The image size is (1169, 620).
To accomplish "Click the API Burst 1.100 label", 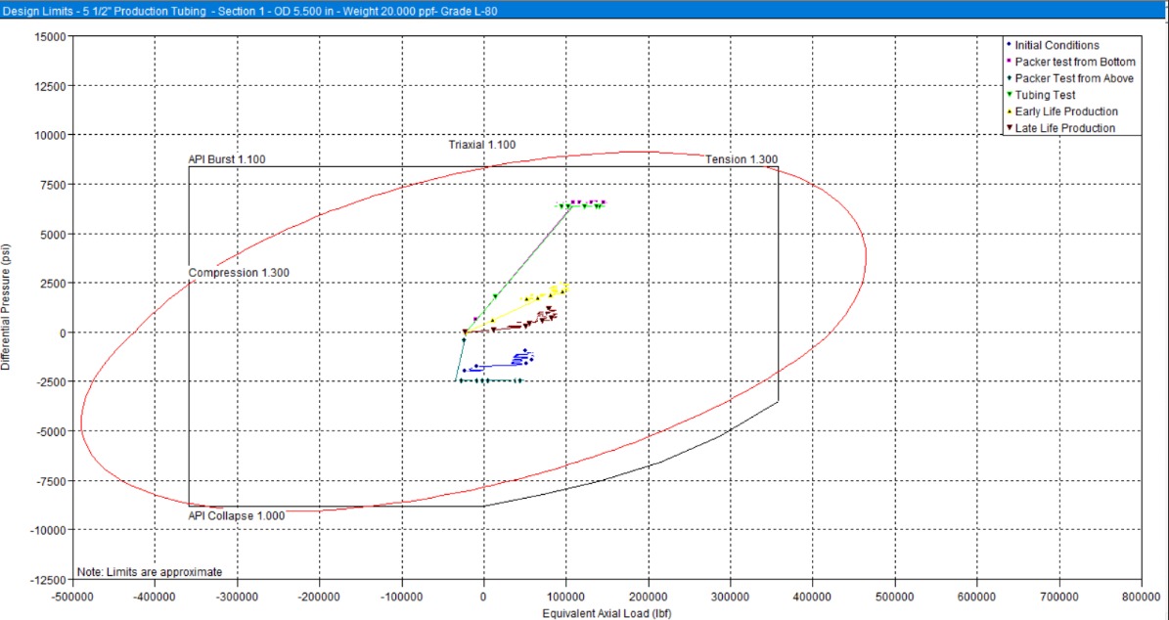I will [227, 159].
